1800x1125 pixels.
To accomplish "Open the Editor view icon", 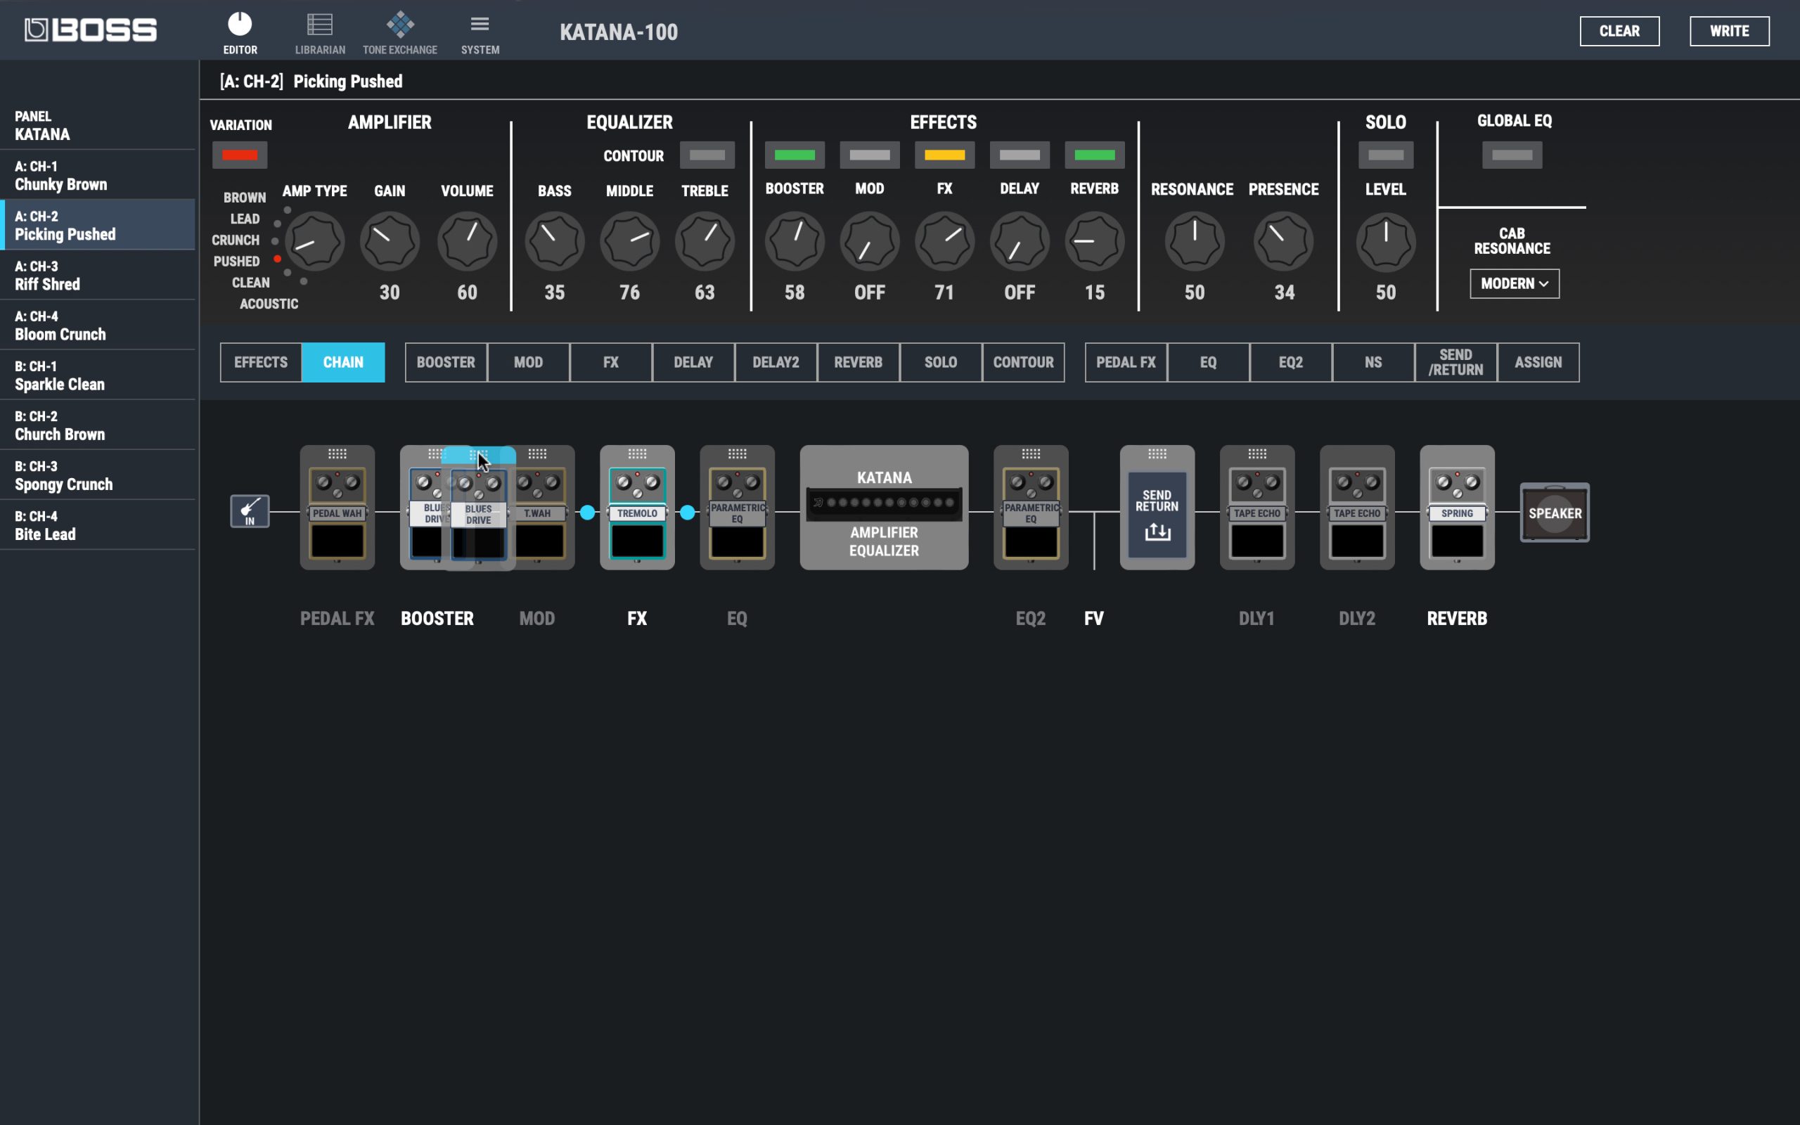I will pos(240,33).
